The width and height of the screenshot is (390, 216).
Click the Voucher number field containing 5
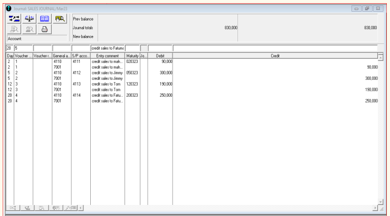tap(23, 48)
